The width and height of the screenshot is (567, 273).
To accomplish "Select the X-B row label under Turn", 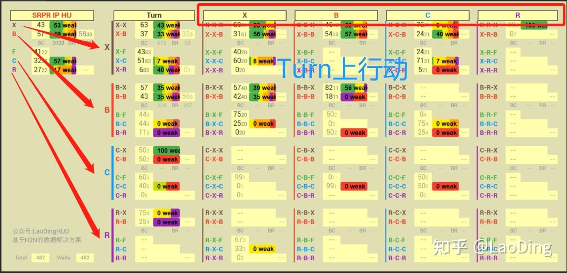I will [x=121, y=34].
